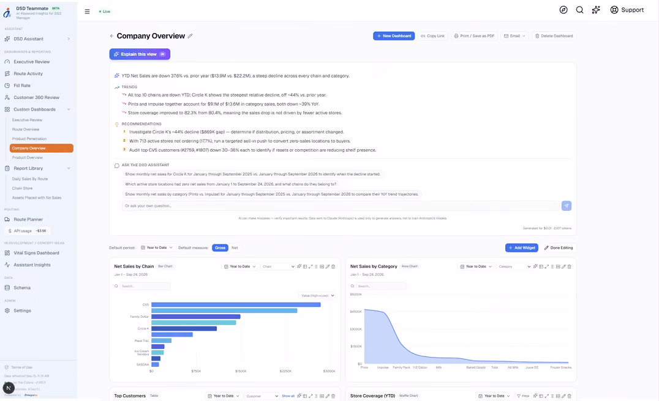Screen dimensions: 659x401
Task: Expand Top Customers widget fullscreen
Action: (311, 396)
